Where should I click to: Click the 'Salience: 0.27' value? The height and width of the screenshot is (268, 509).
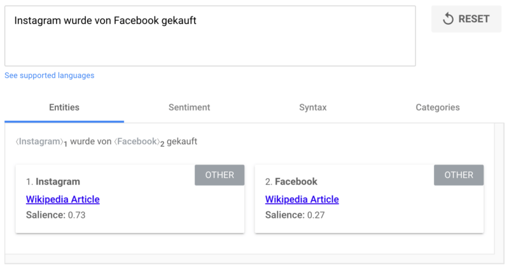click(295, 215)
